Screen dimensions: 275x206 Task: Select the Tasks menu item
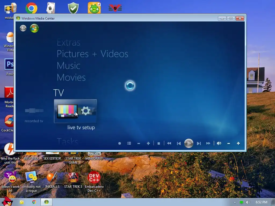(x=67, y=141)
